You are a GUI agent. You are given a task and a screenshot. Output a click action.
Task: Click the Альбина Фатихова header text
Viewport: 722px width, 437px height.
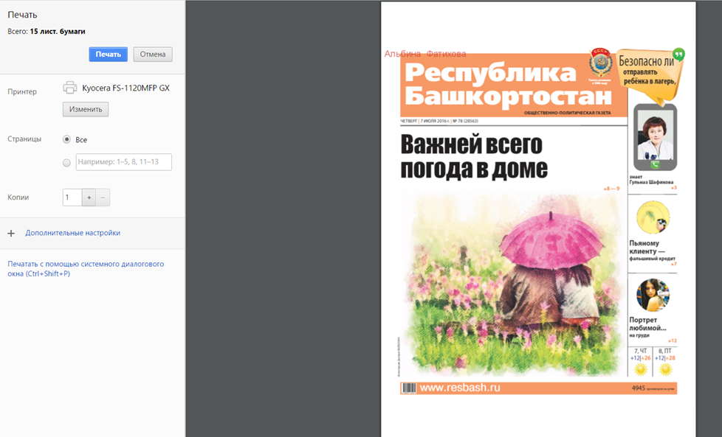425,55
